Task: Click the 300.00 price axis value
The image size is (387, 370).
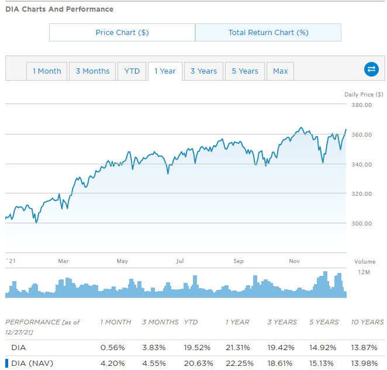Action: pyautogui.click(x=362, y=224)
